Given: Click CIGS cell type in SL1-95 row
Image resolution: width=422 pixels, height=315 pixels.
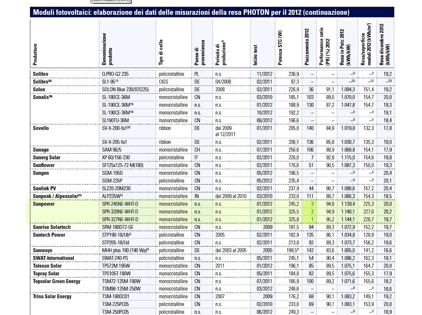Looking at the screenshot, I should [x=163, y=82].
